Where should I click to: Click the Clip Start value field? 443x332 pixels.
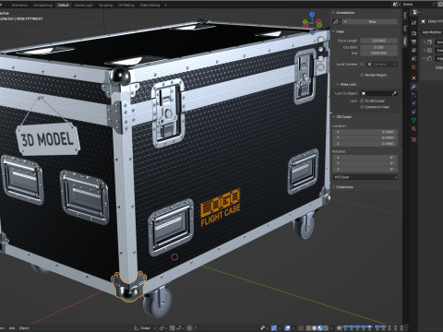pyautogui.click(x=378, y=47)
